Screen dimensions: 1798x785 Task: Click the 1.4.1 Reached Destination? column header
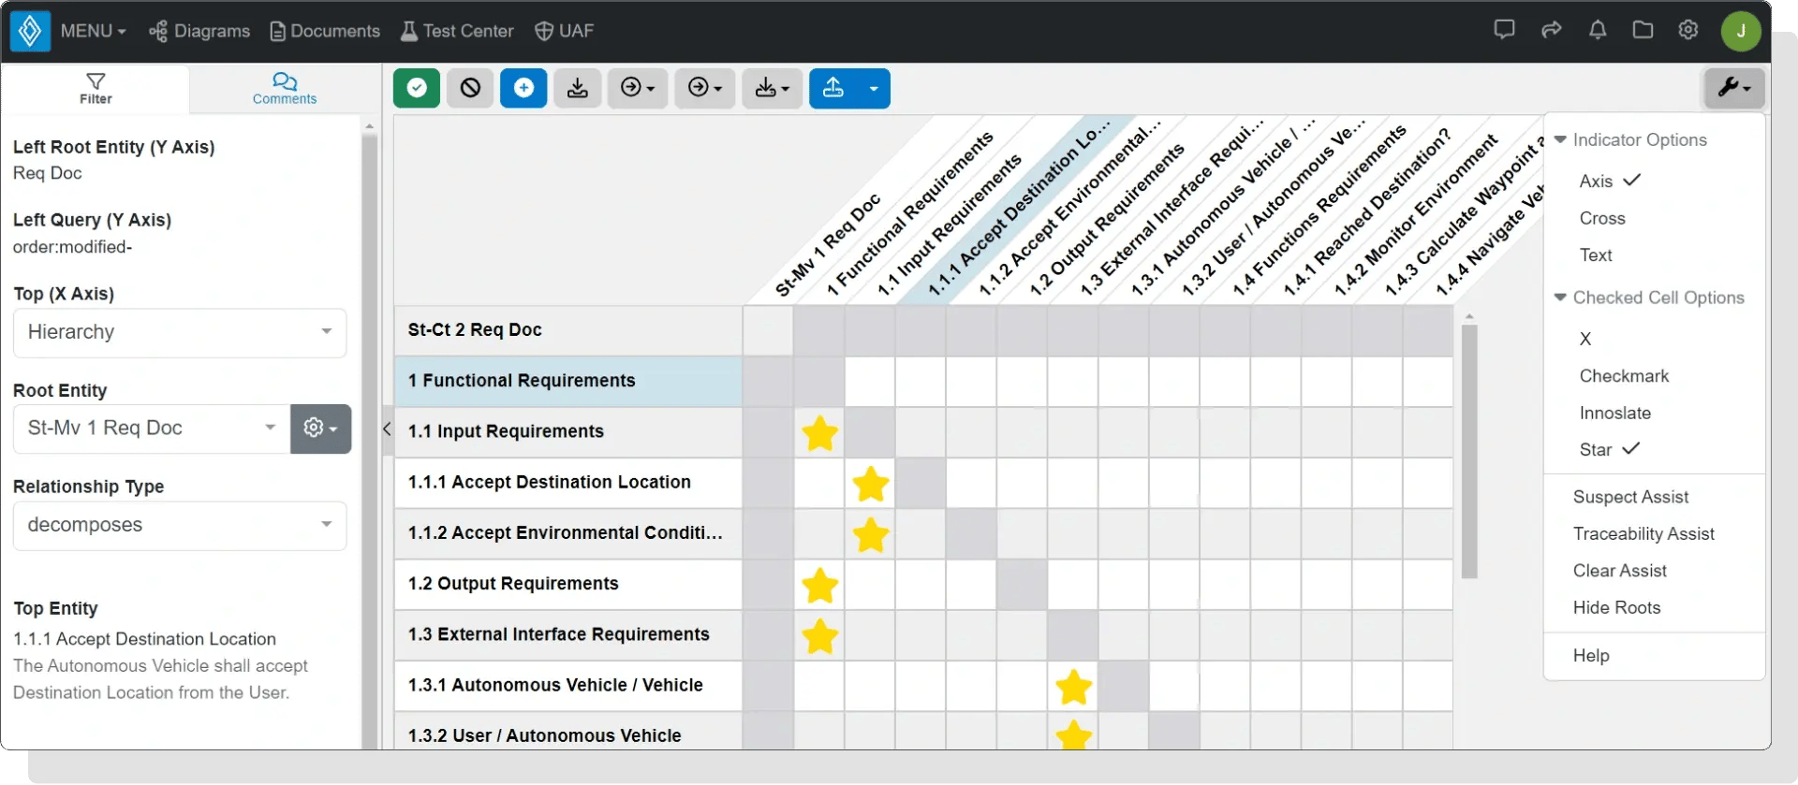tap(1367, 212)
